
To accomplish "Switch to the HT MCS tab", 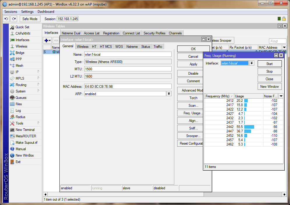I will click(x=106, y=47).
